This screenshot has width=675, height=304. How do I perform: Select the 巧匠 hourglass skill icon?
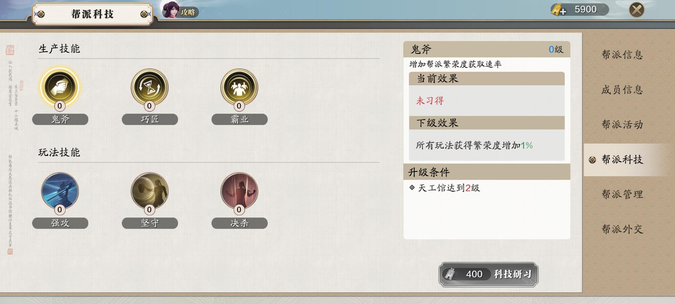150,87
